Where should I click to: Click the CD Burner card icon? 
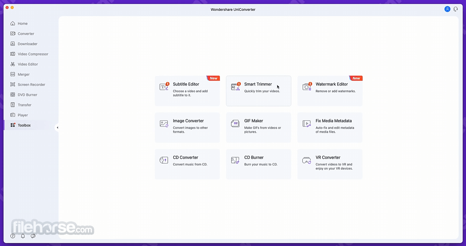click(235, 160)
